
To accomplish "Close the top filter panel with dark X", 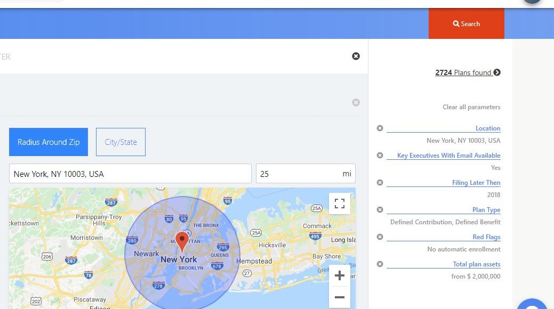I will pyautogui.click(x=356, y=56).
